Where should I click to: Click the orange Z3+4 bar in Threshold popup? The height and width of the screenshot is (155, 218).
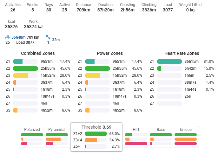tap(91, 140)
